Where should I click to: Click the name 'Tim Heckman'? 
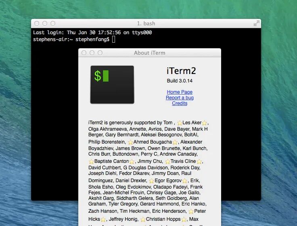click(134, 211)
